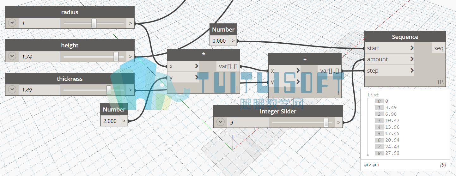Expand the Integer Slider settings chevron
The width and height of the screenshot is (456, 176).
[x=220, y=122]
